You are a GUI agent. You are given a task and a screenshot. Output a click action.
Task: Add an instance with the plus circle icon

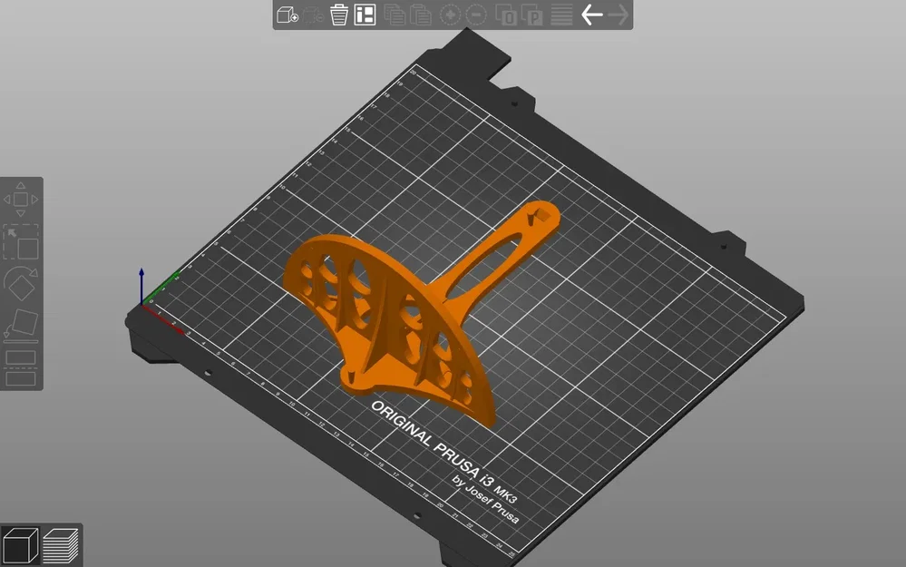(450, 15)
